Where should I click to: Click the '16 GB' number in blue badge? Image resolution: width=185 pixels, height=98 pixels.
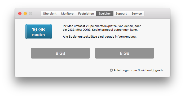coord(38,30)
